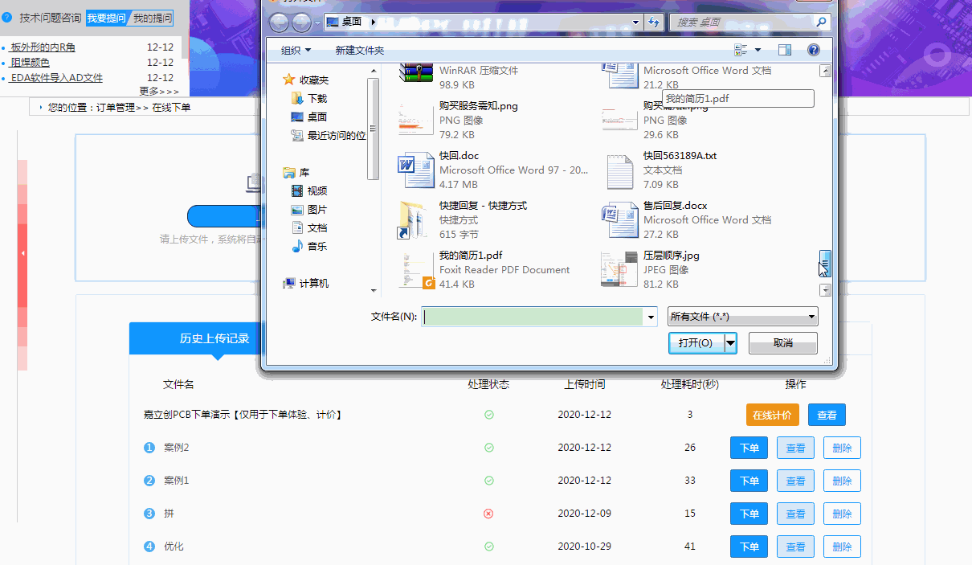The width and height of the screenshot is (972, 565).
Task: Click the 文件名 input field
Action: (x=534, y=317)
